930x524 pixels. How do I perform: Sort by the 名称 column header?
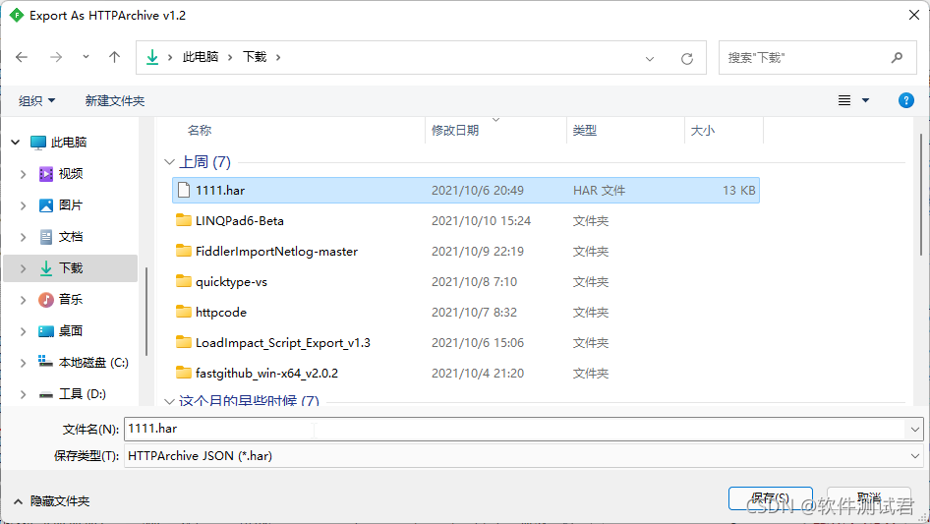click(200, 131)
